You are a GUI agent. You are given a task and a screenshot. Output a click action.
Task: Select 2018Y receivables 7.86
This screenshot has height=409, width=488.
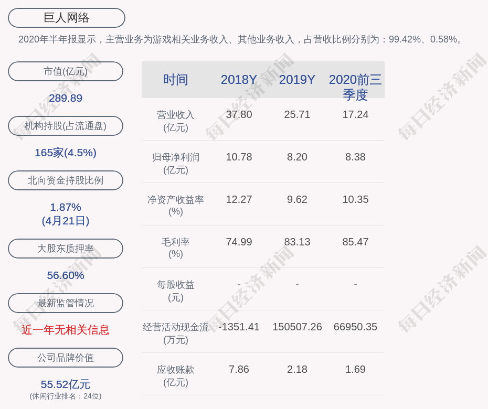239,370
